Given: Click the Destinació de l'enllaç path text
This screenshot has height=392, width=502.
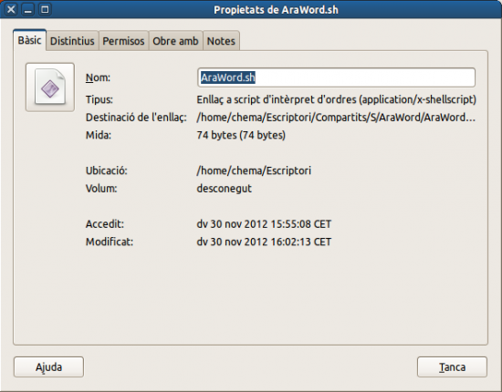Looking at the screenshot, I should coord(336,118).
